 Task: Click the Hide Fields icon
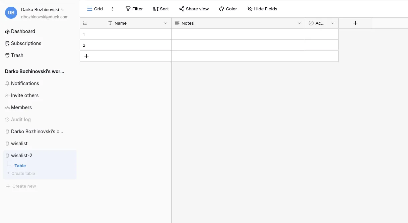pos(250,9)
